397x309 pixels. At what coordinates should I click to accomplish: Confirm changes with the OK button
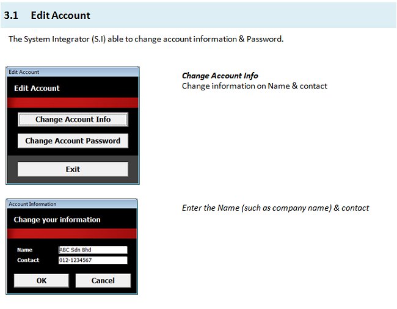[x=41, y=280]
